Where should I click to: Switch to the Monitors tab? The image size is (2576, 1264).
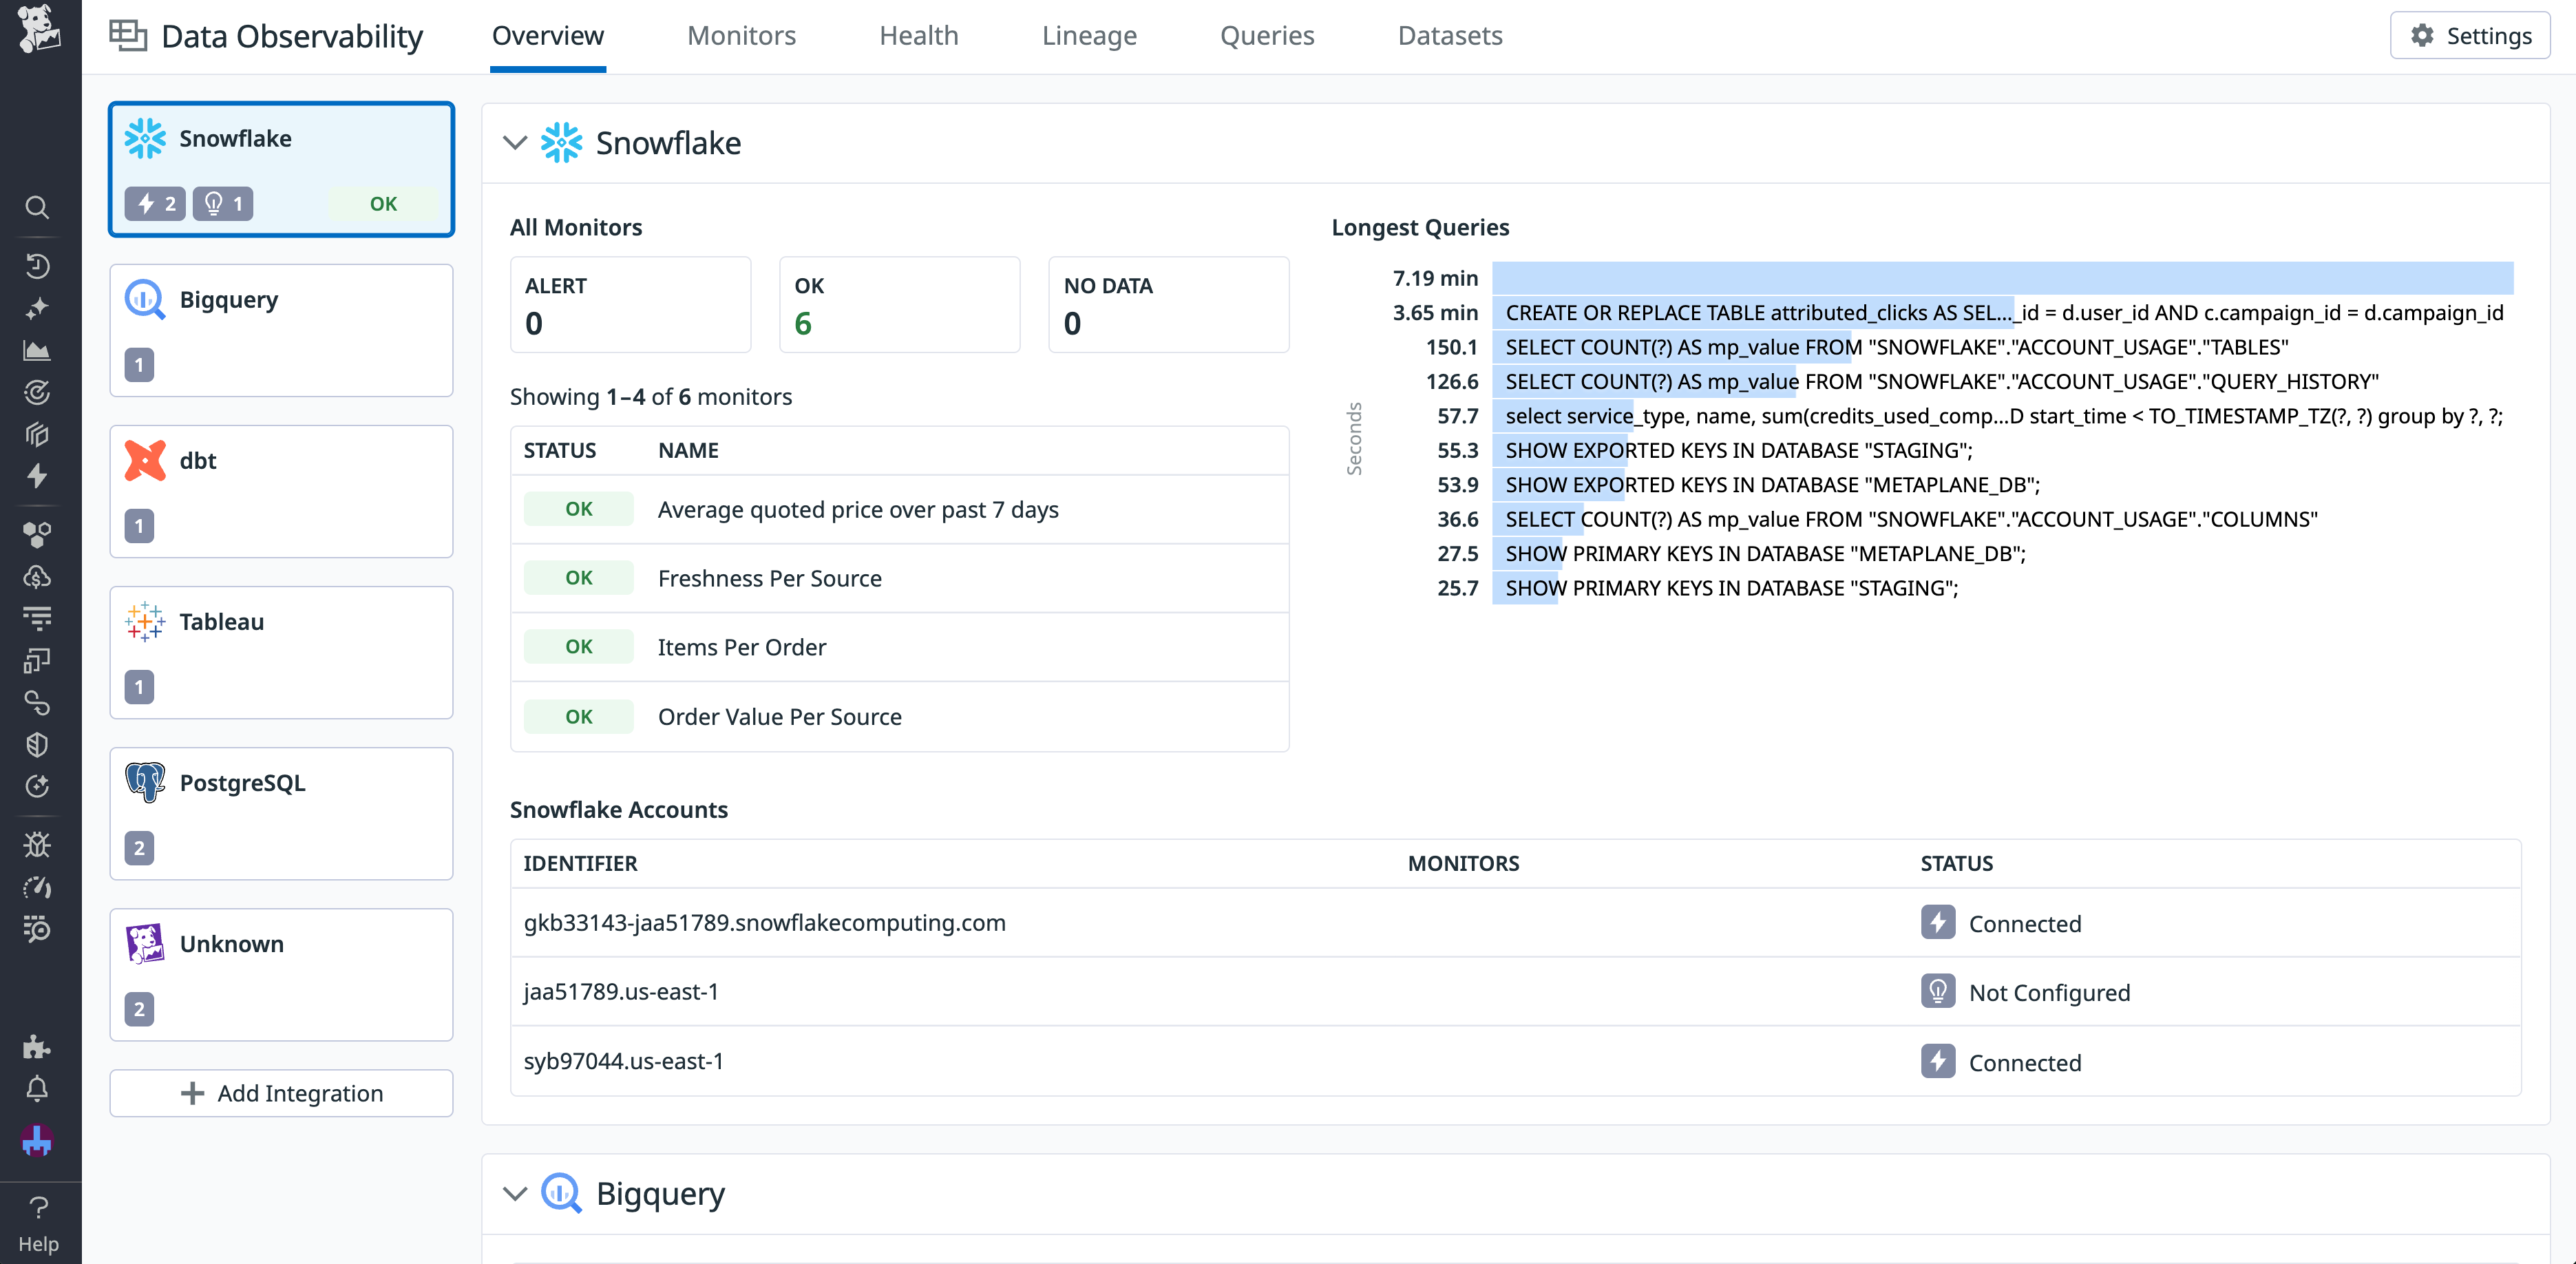click(741, 36)
